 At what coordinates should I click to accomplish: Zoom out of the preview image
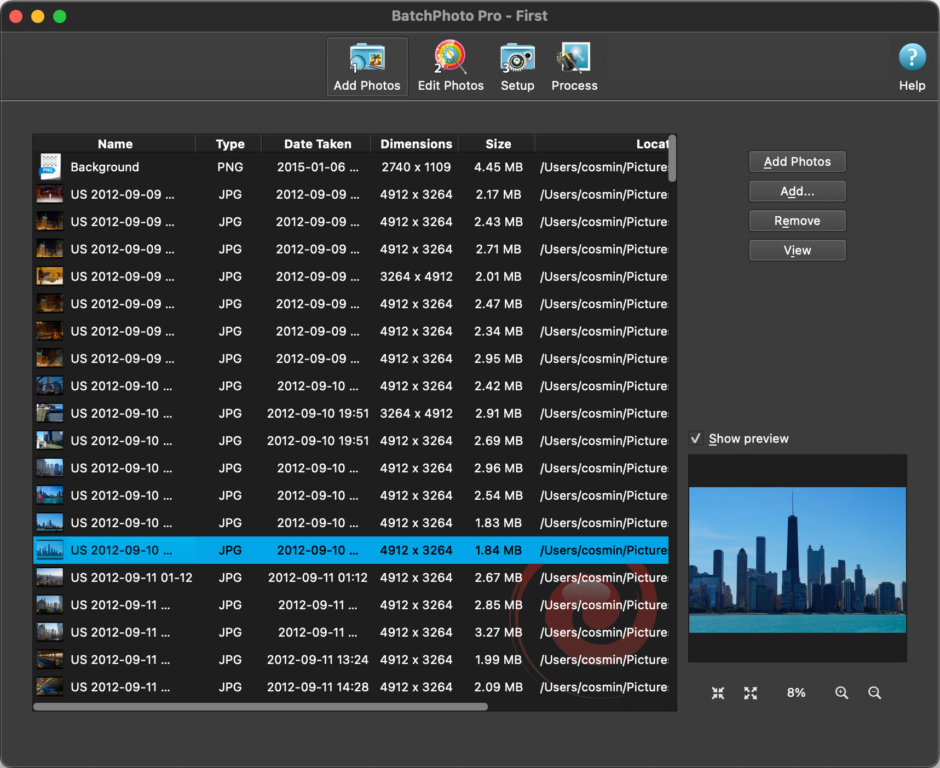point(874,693)
